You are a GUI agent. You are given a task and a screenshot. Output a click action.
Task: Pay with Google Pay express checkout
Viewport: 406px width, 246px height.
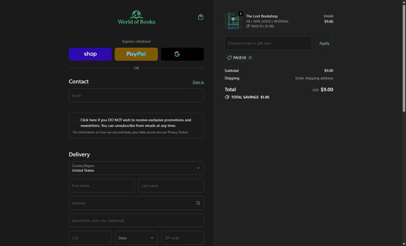pyautogui.click(x=182, y=54)
